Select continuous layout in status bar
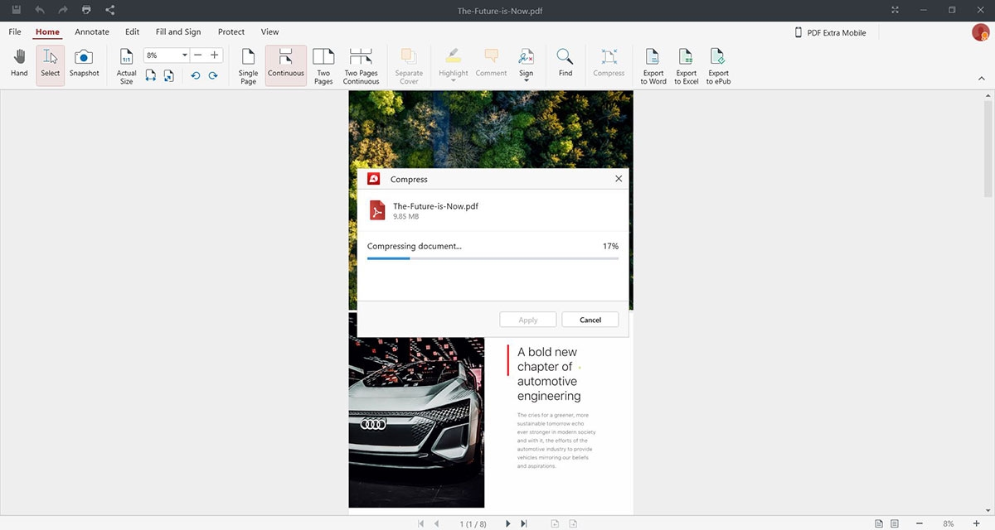Screen dimensions: 995x530 pyautogui.click(x=895, y=523)
